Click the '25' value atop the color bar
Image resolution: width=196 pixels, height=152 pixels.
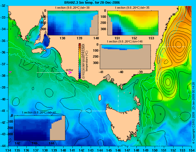(83, 45)
